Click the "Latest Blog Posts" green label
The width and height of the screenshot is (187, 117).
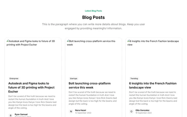pos(93,11)
